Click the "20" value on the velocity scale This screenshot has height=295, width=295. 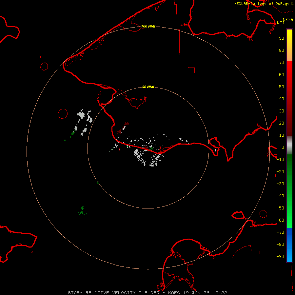(282, 123)
